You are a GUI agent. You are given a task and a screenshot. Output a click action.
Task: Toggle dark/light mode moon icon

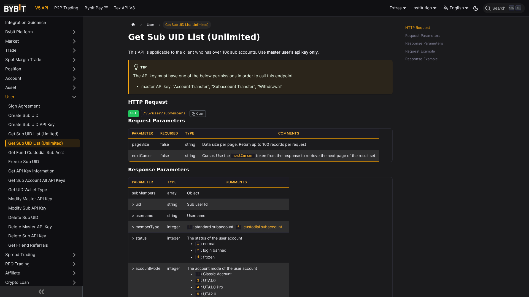coord(476,8)
